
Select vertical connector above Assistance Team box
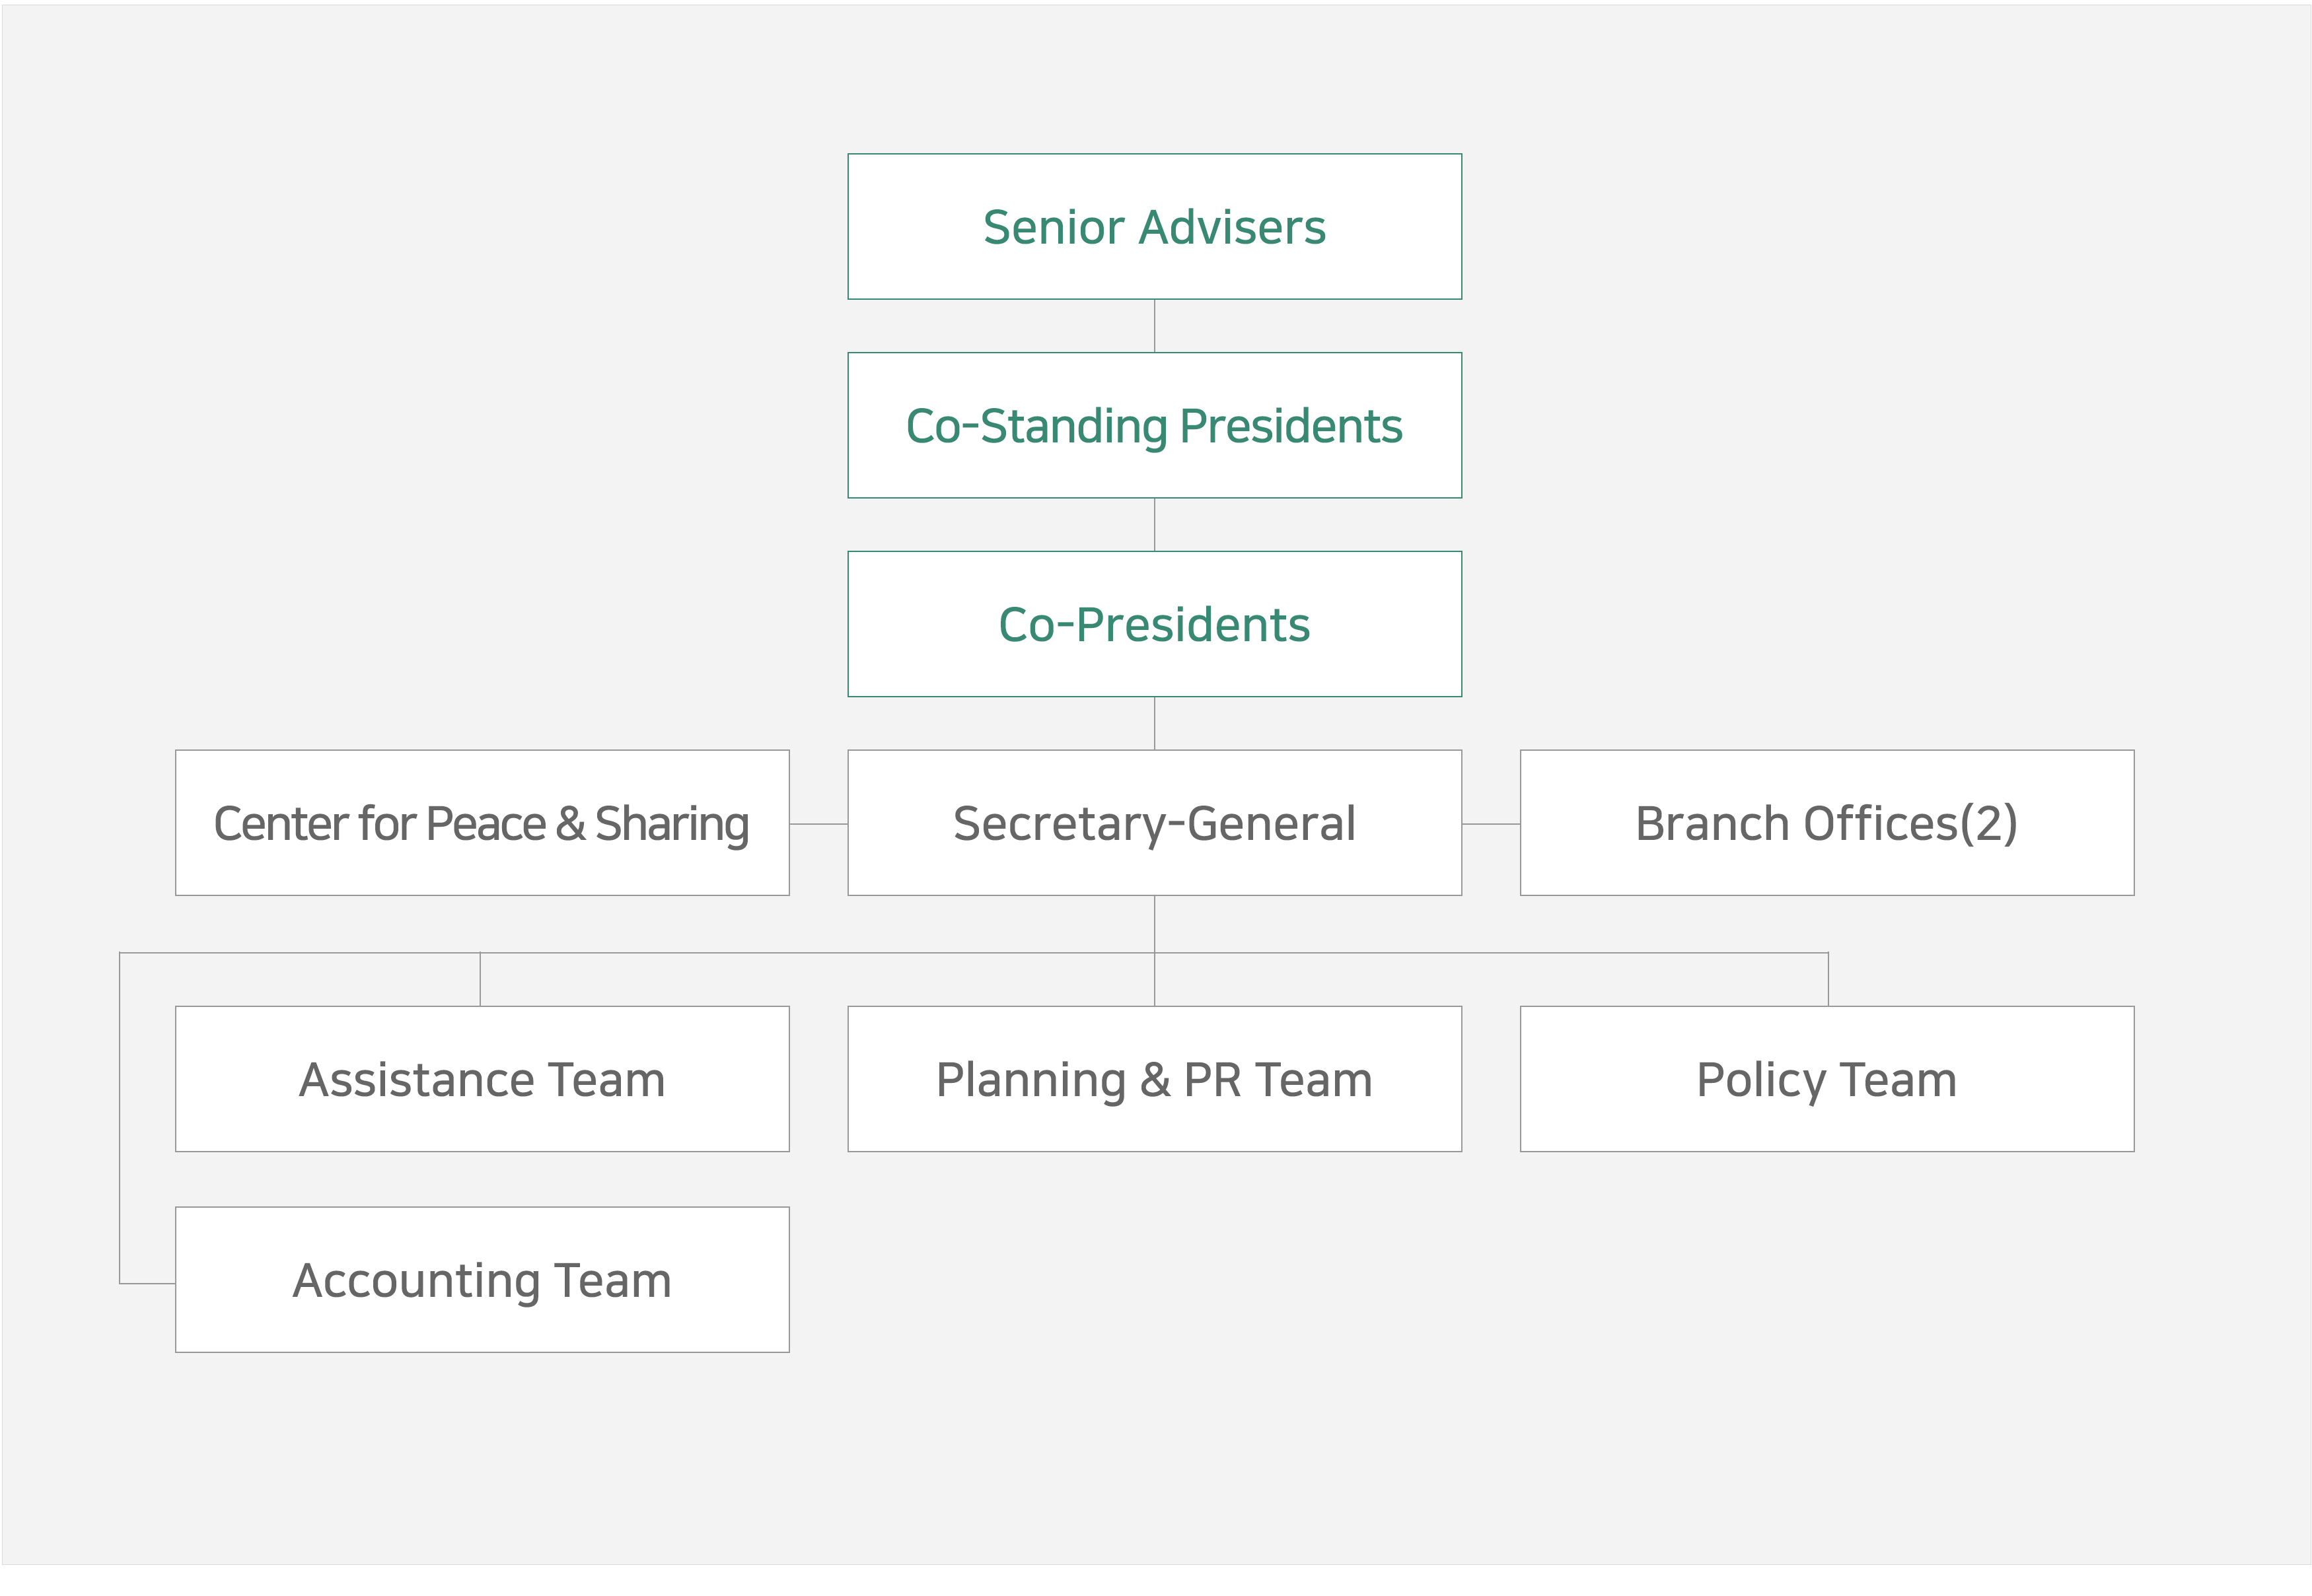(x=480, y=980)
